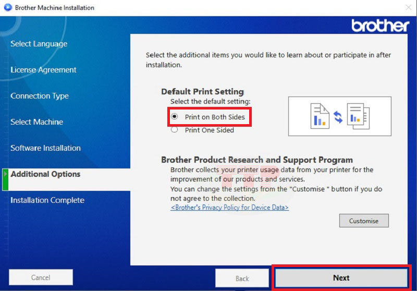Proceed with the Next button
The image size is (417, 291).
341,277
